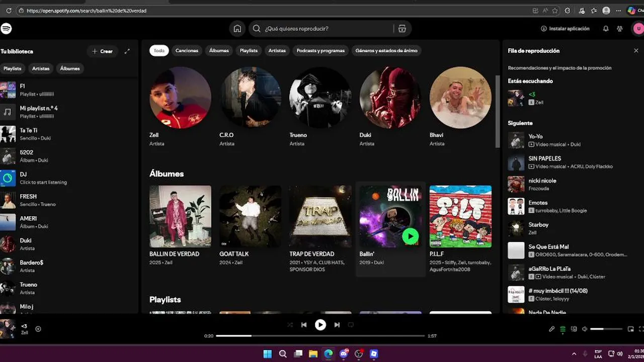The height and width of the screenshot is (362, 644).
Task: Filter library by Playlists
Action: pyautogui.click(x=12, y=68)
